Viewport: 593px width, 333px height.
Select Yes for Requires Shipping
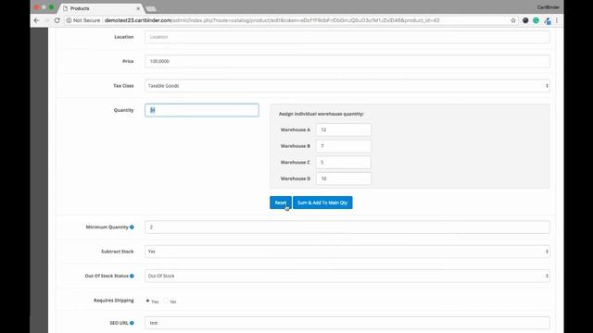[x=147, y=301]
